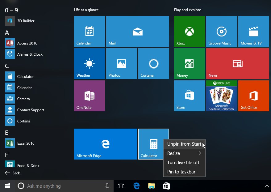Open the Money tile
Viewport: 271px width, 192px height.
click(x=190, y=64)
